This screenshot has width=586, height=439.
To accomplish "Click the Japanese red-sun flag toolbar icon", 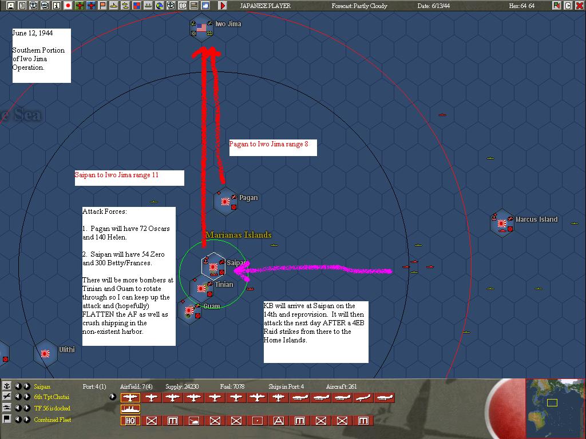I will 68,6.
